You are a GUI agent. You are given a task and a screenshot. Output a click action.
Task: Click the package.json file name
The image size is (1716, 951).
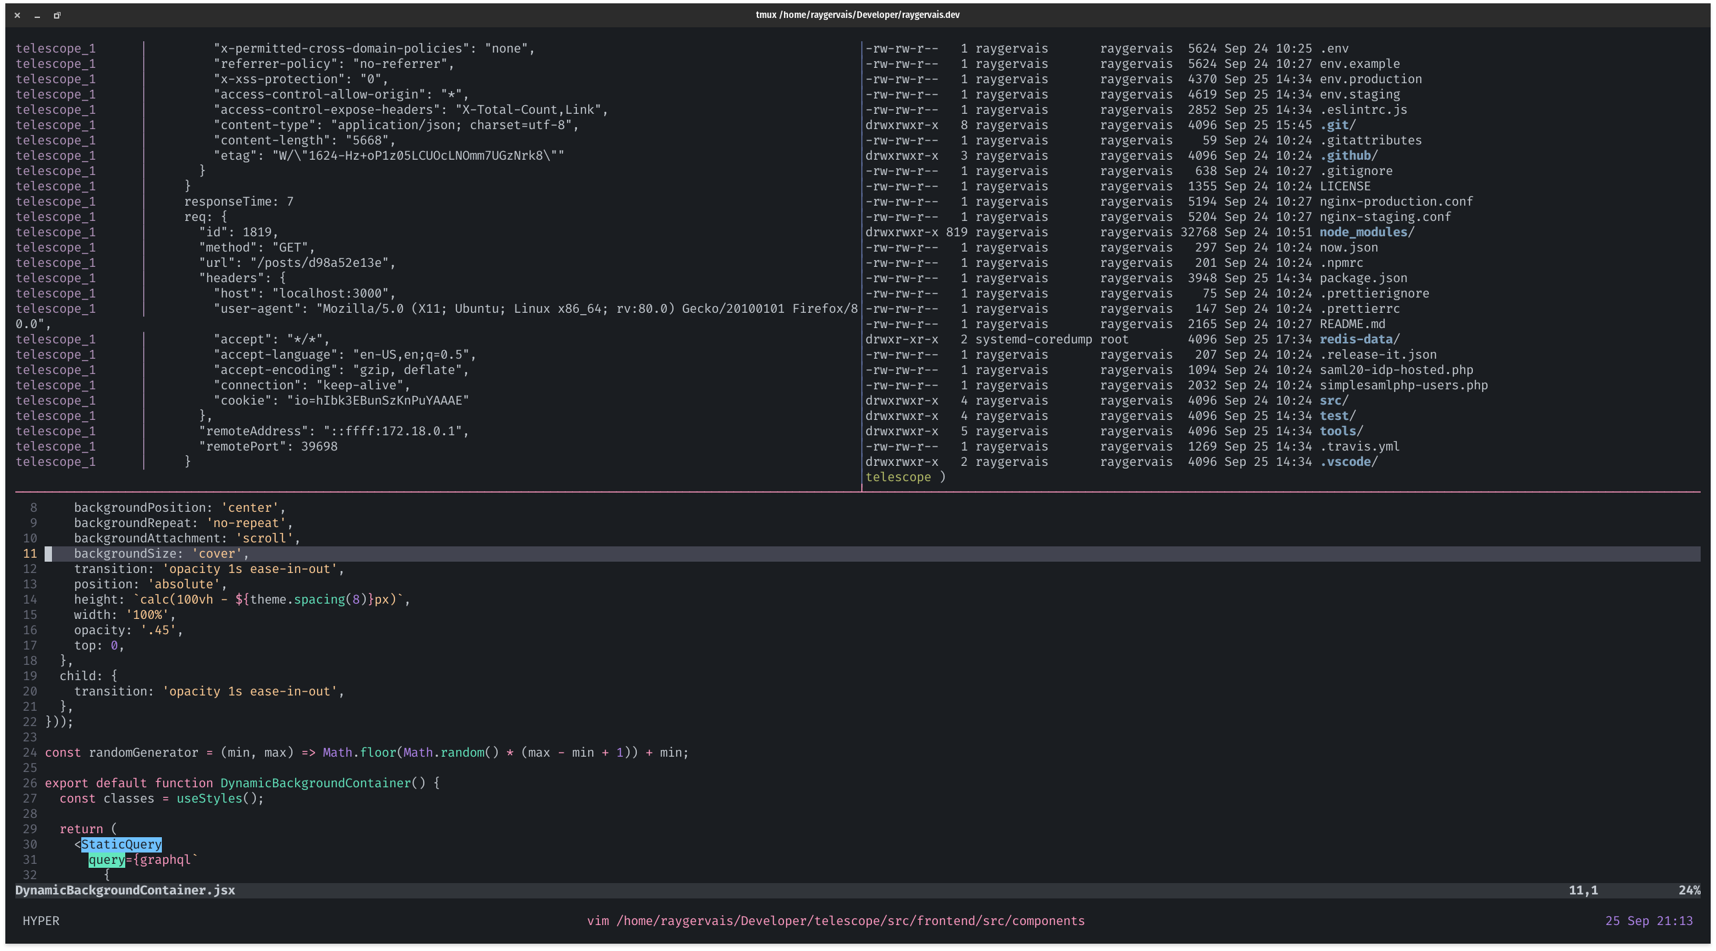(x=1364, y=278)
